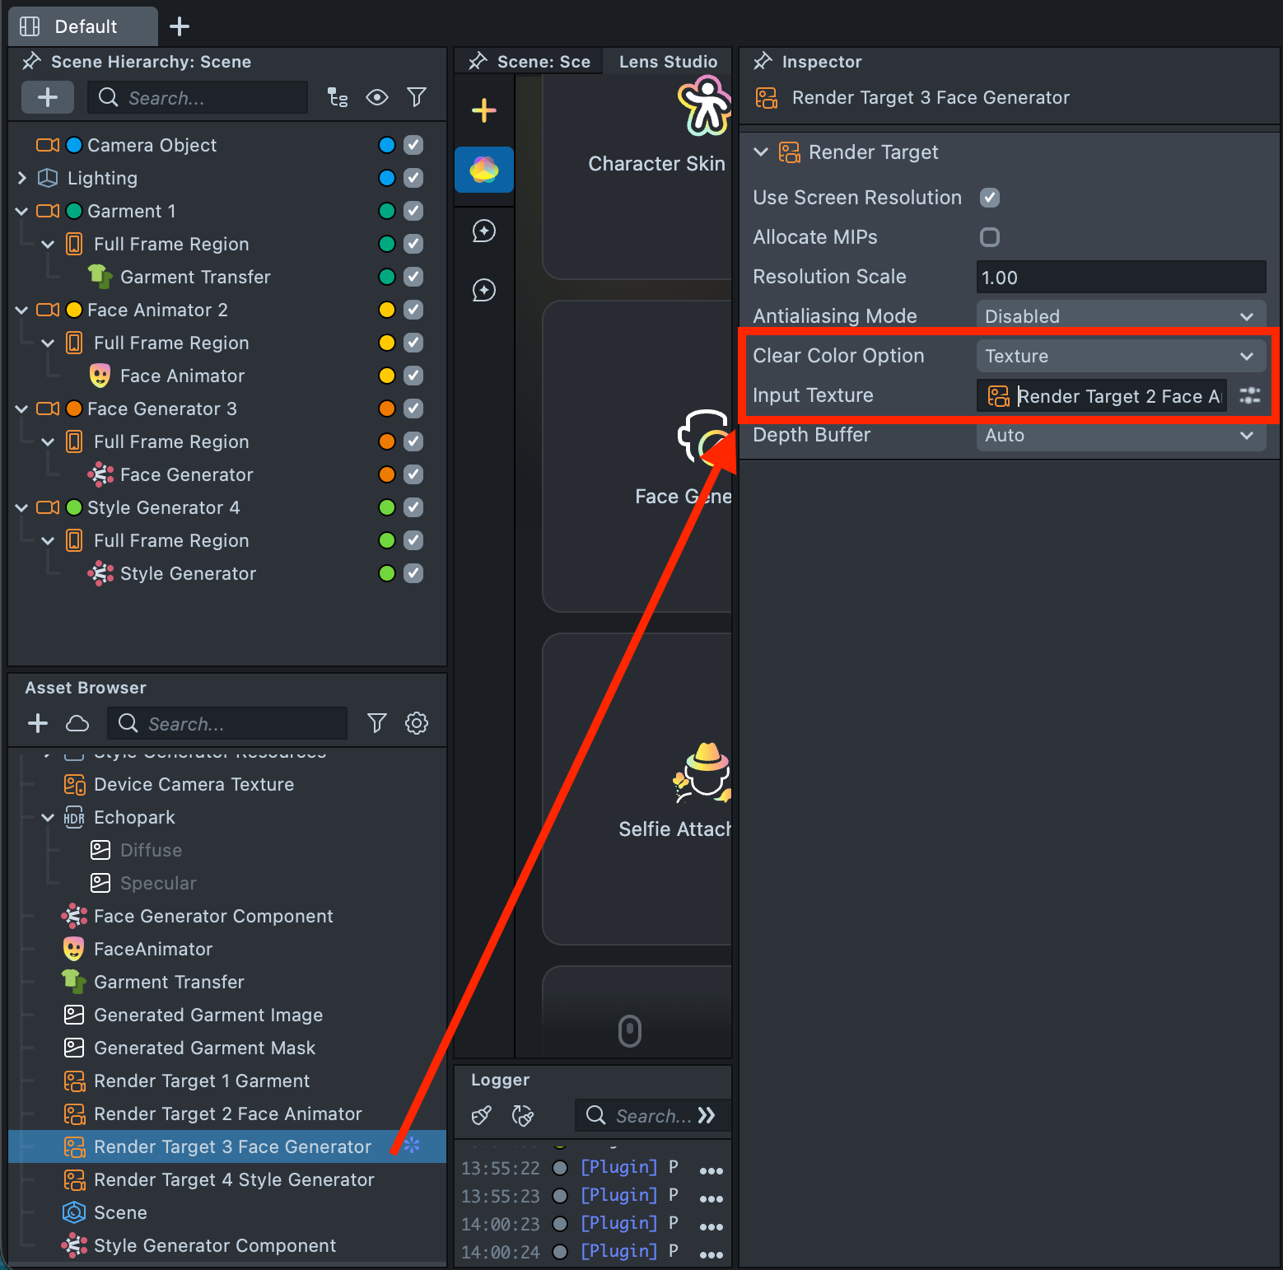Screen dimensions: 1283x1270
Task: Click the orange layer dot for Face Generator 3
Action: tap(387, 409)
